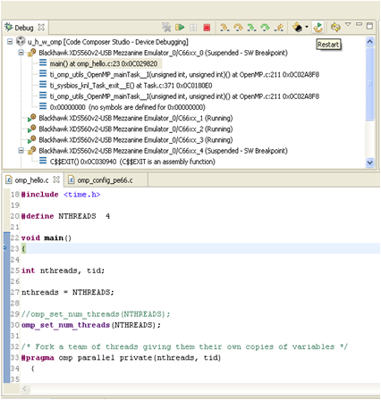Click the Resume debug button
Viewport: 381px width, 400px height.
click(x=180, y=28)
